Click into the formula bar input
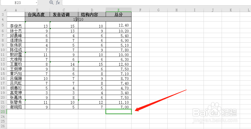251x129 pixels. [x=156, y=3]
